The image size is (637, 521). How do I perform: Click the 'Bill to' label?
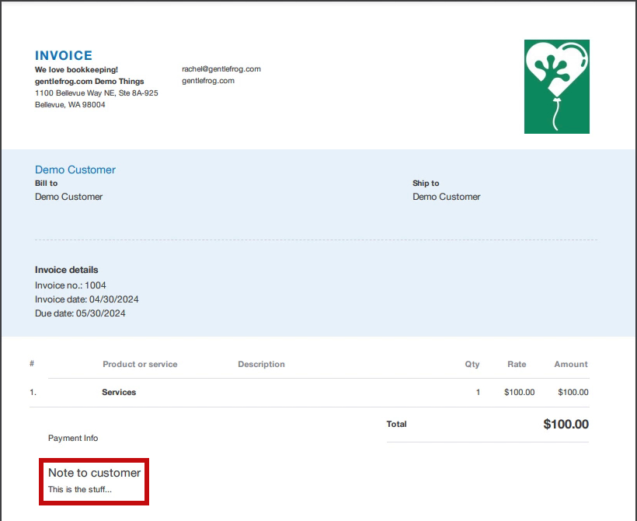coord(47,183)
